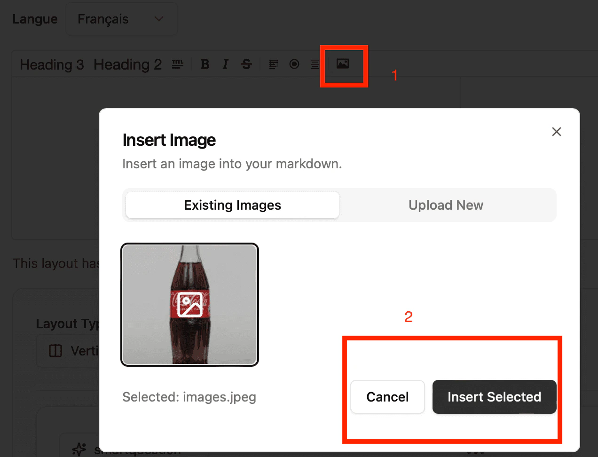Select the images.jpeg thumbnail in Existing Images
Viewport: 598px width, 457px height.
[189, 304]
